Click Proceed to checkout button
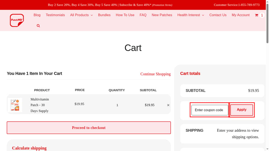This screenshot has height=151, width=269. [x=89, y=128]
